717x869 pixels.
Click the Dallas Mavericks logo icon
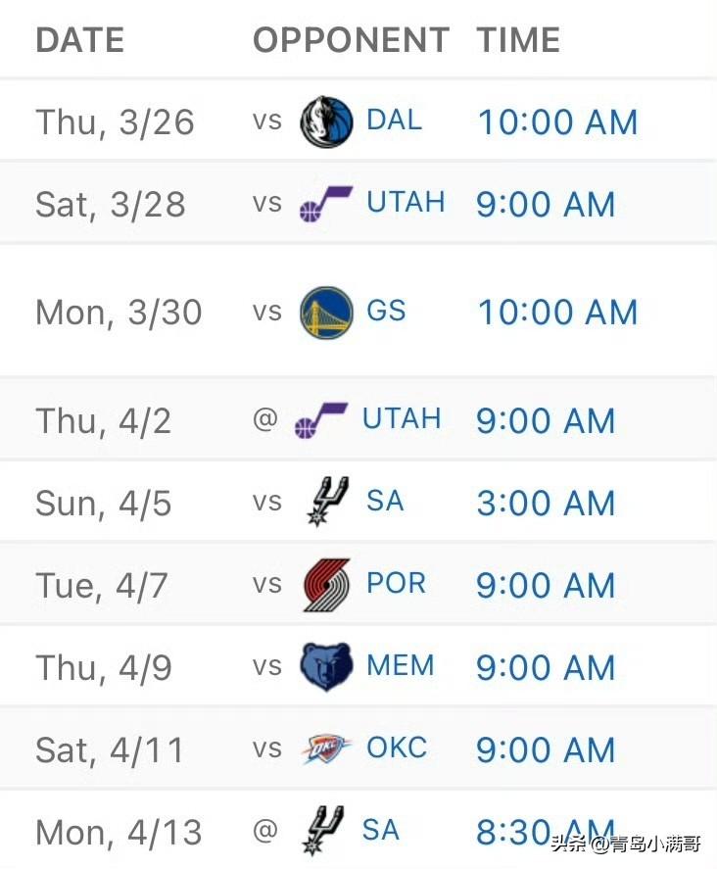click(x=326, y=121)
